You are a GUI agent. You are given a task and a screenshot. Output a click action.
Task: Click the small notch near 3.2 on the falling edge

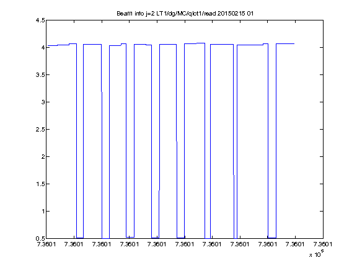coord(102,92)
